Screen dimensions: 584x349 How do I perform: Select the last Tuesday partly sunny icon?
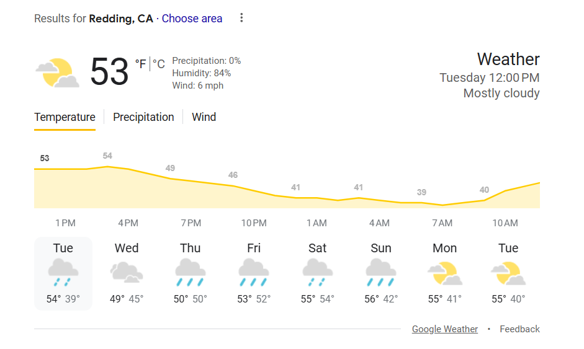click(x=508, y=273)
